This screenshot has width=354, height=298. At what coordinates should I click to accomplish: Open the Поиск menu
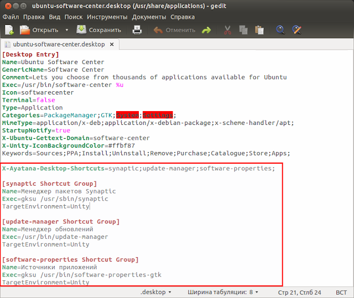[x=74, y=17]
